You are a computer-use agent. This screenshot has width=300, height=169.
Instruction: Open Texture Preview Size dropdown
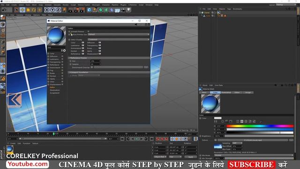(x=119, y=34)
